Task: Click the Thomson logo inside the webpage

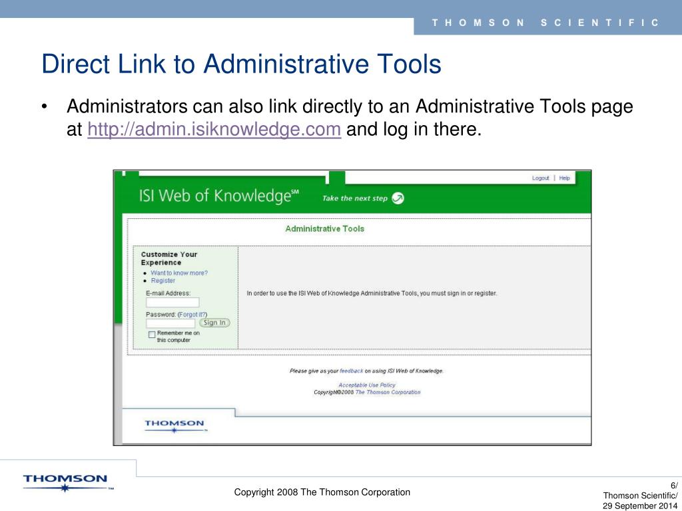Action: pyautogui.click(x=174, y=426)
